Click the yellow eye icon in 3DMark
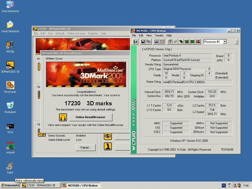 pos(108,136)
